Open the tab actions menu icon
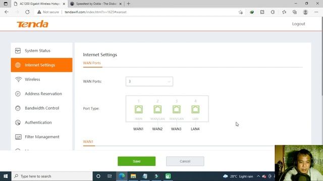The image size is (323, 181). [6, 4]
